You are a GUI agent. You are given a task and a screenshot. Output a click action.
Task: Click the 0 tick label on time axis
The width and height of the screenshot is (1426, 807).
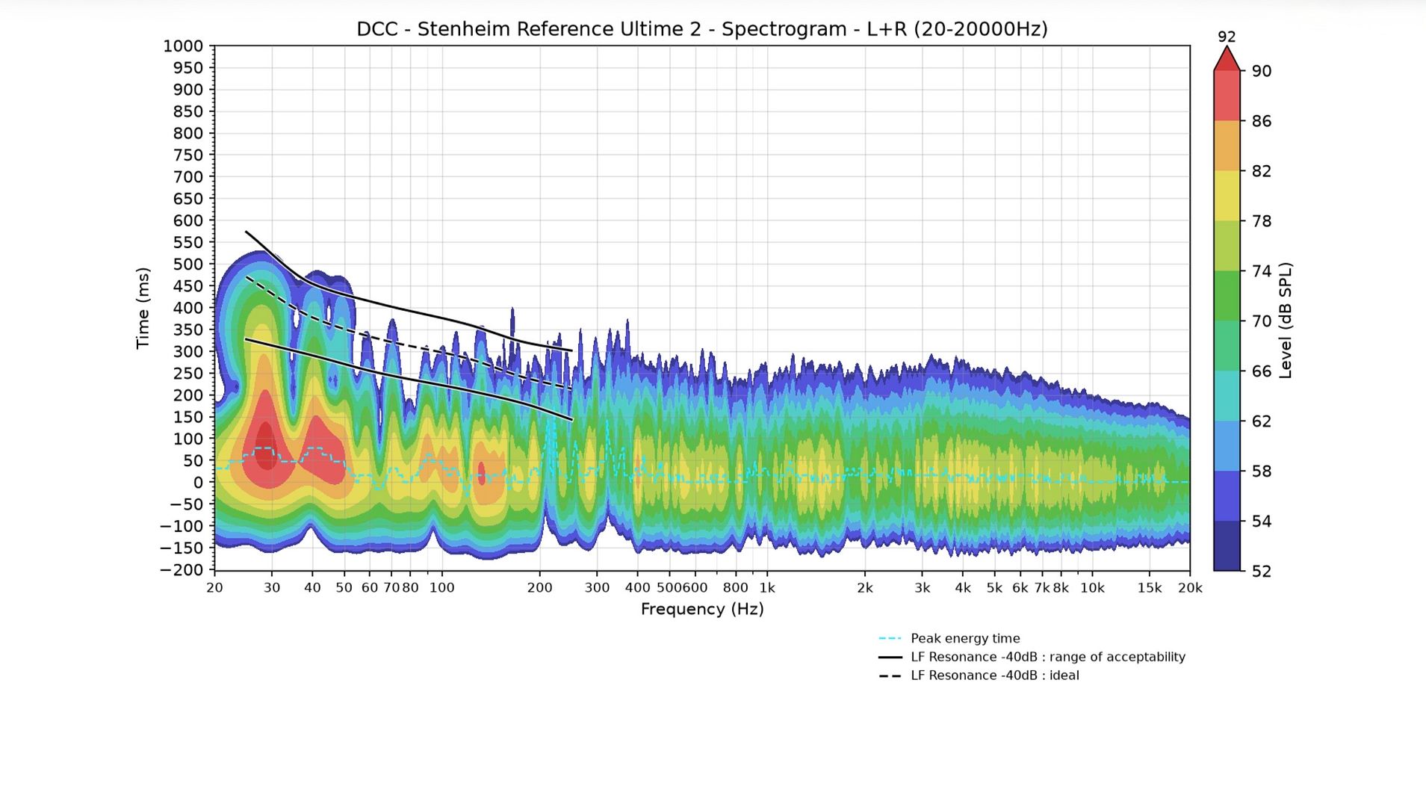pos(198,483)
